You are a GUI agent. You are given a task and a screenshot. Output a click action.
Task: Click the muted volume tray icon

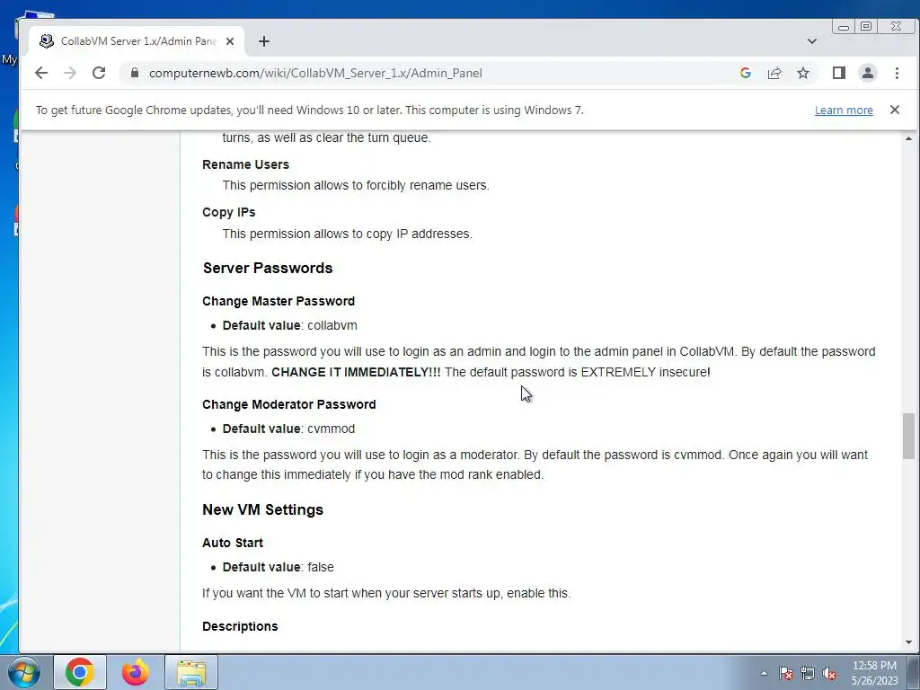pyautogui.click(x=829, y=673)
